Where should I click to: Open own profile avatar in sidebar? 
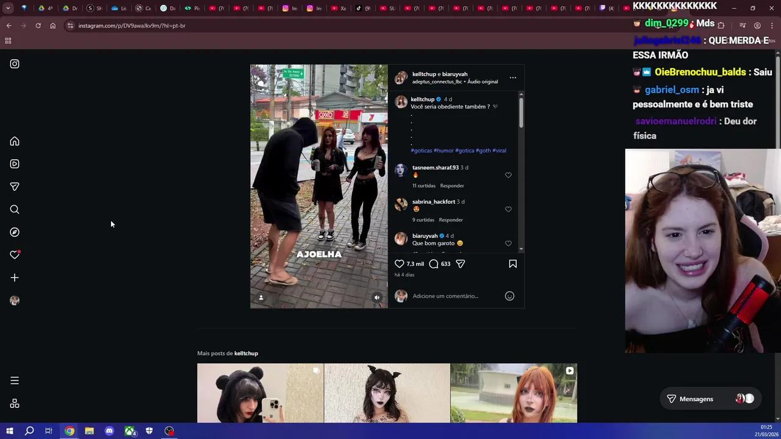click(15, 301)
